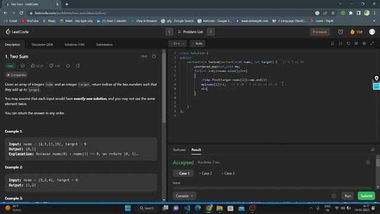This screenshot has width=380, height=214.
Task: Open the LeetCode home logo
Action: [x=17, y=32]
